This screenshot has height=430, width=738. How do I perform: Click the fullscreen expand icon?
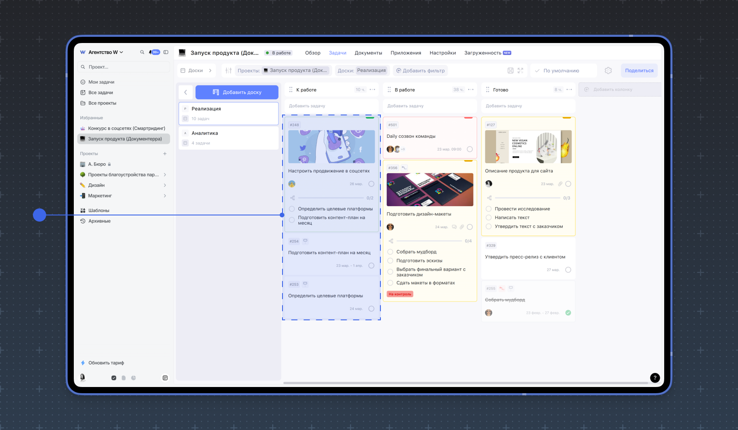[521, 71]
